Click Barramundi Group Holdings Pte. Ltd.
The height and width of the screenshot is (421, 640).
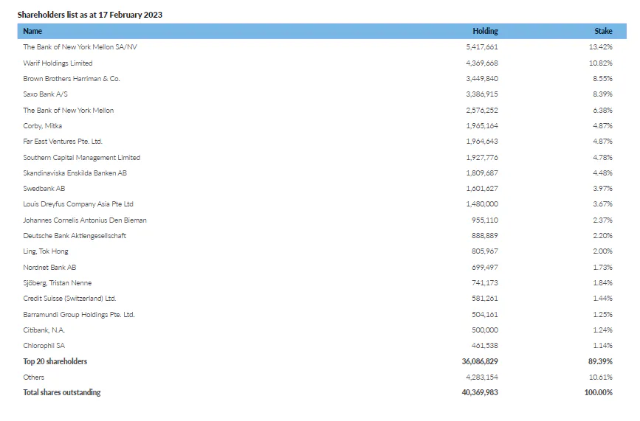click(79, 315)
